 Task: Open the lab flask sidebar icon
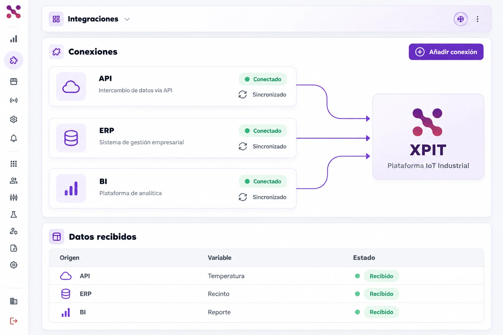13,214
